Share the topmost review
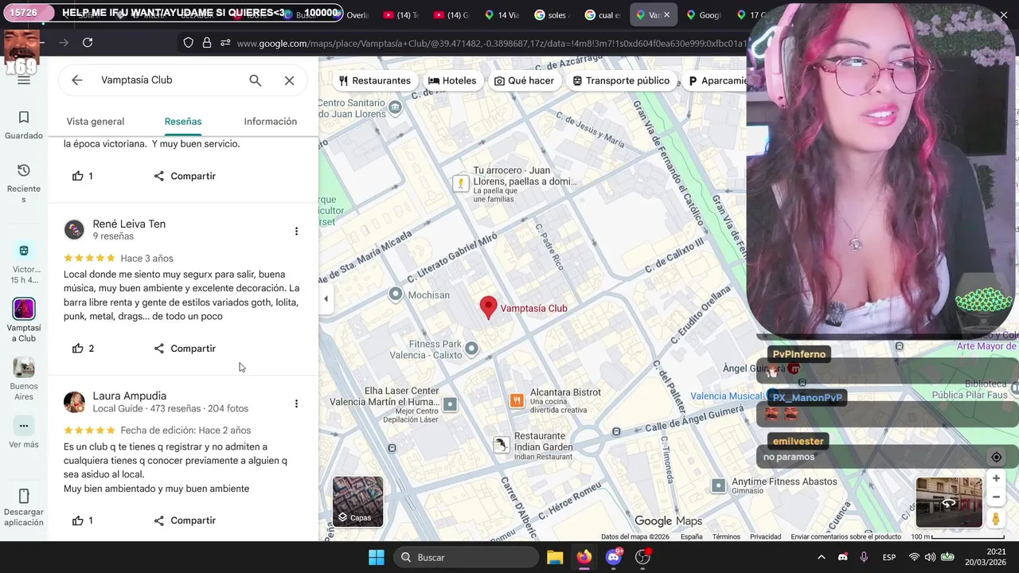The height and width of the screenshot is (573, 1019). (185, 176)
